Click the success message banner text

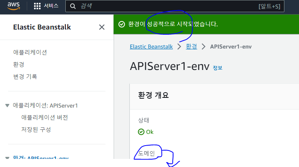click(x=173, y=24)
